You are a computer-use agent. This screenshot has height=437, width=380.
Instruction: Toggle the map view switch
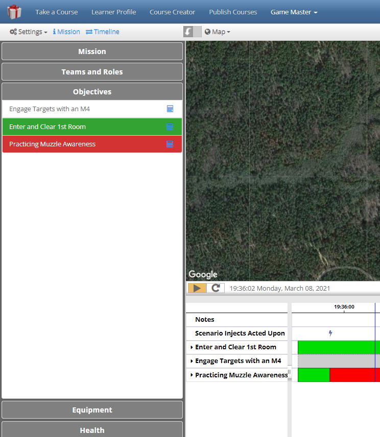tap(192, 32)
